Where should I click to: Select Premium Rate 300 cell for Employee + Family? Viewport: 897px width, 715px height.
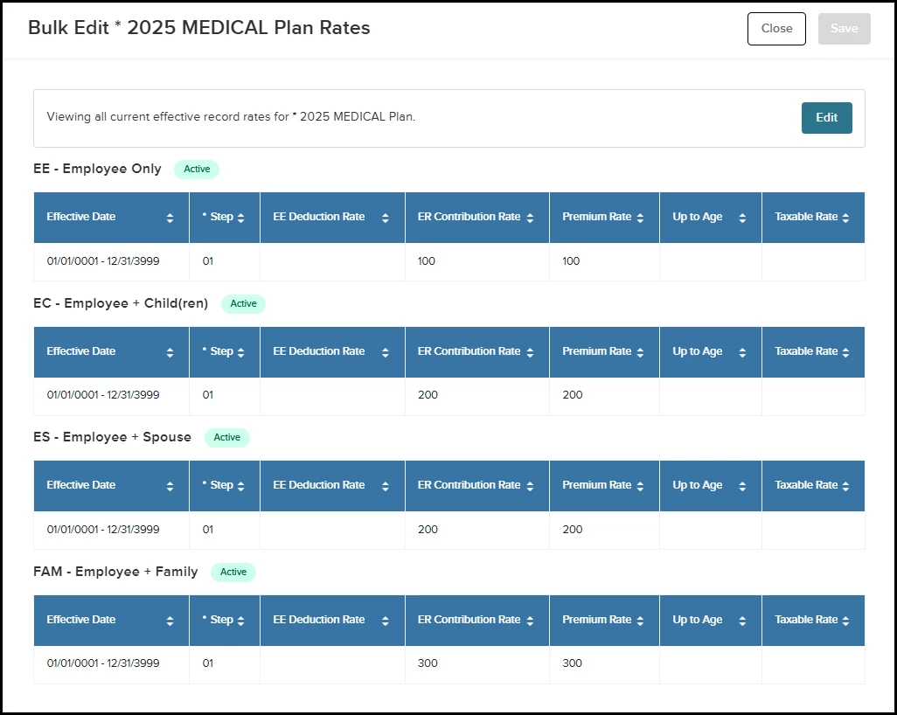pyautogui.click(x=603, y=663)
